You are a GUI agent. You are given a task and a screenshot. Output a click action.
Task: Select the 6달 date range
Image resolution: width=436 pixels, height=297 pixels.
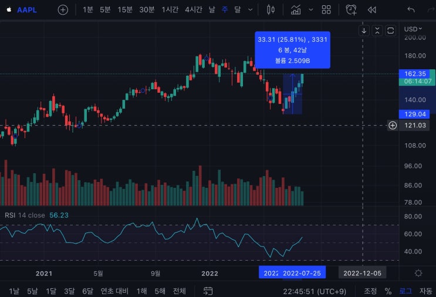pyautogui.click(x=87, y=291)
